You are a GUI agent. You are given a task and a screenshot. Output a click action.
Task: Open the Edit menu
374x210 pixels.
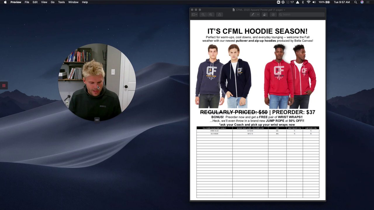coord(35,2)
